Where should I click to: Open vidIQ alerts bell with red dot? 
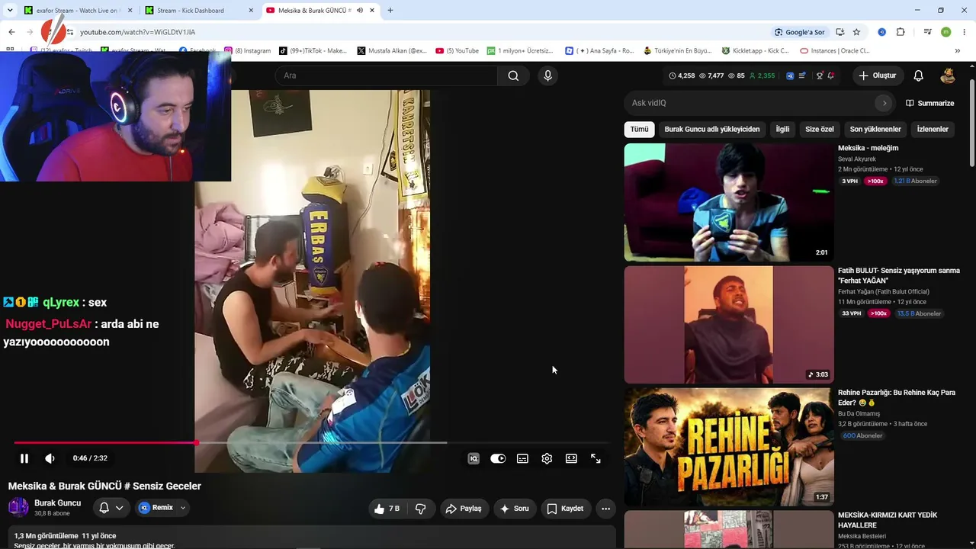pos(831,75)
